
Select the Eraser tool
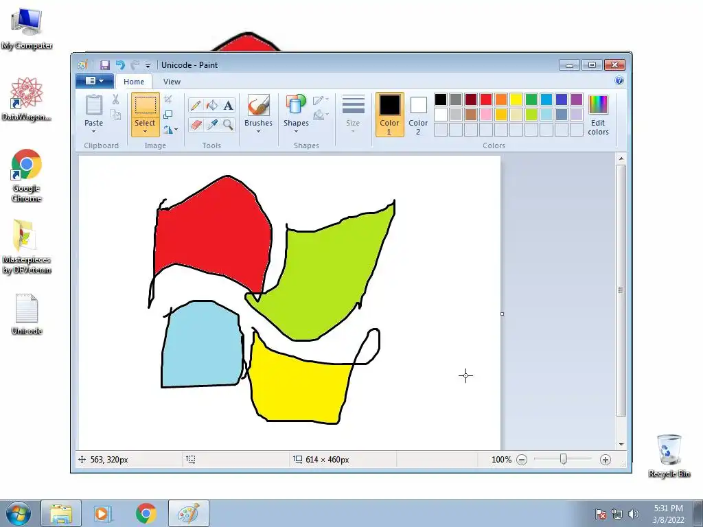[x=196, y=124]
